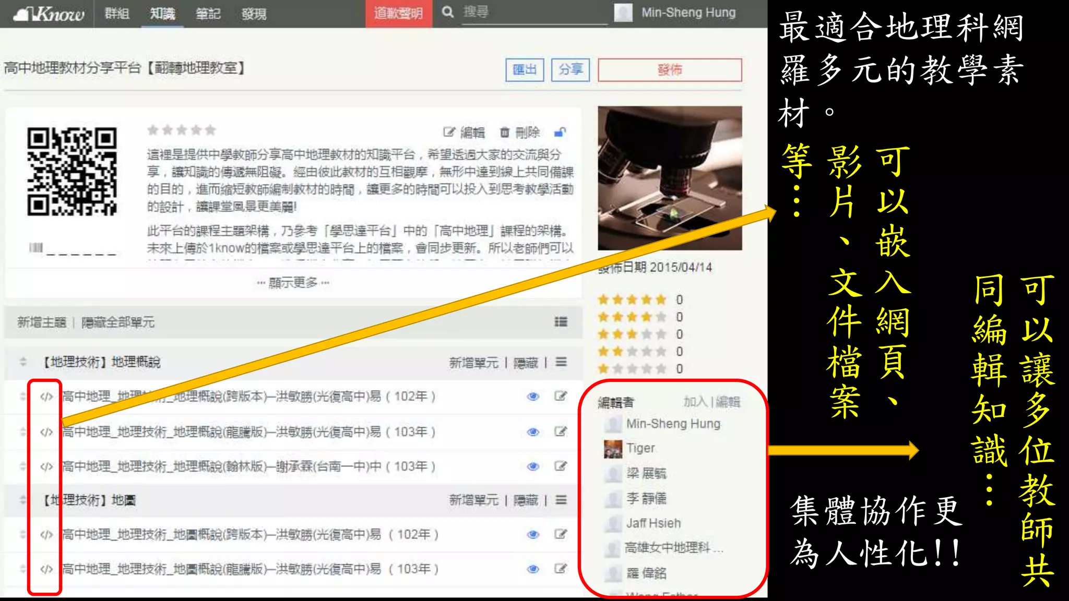Select editor 高雄女中地理科
Viewport: 1069px width, 601px height.
tap(673, 548)
